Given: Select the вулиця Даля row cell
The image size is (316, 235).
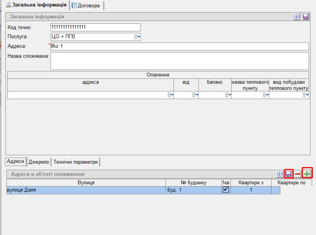Looking at the screenshot, I should (x=85, y=190).
